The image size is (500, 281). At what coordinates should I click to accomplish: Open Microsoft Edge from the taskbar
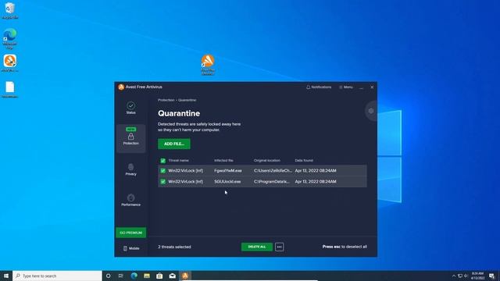pos(134,276)
